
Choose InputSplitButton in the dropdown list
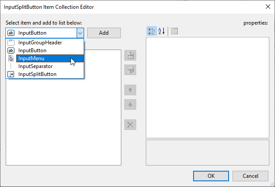[37, 74]
